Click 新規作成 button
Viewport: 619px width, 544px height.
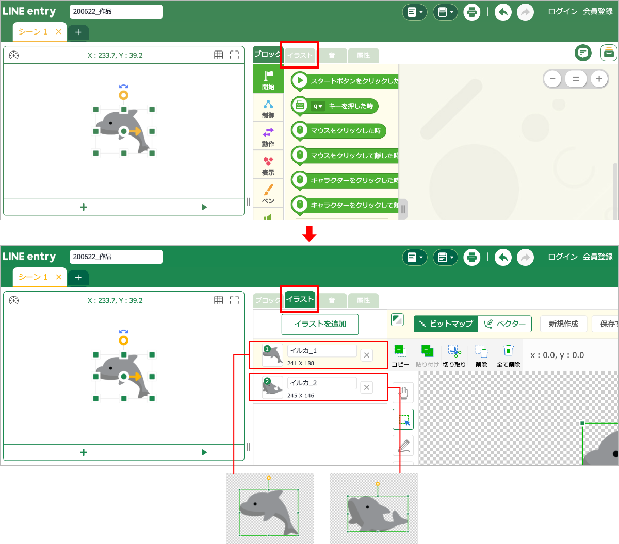pos(563,324)
